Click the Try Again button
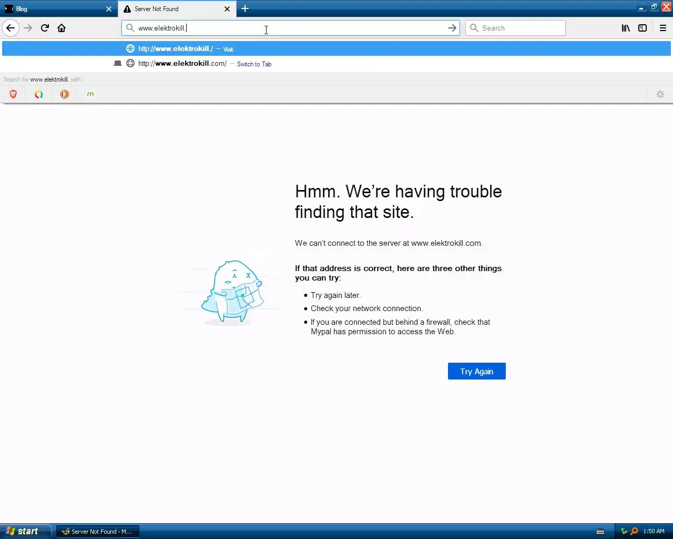Viewport: 673px width, 539px height. 477,371
